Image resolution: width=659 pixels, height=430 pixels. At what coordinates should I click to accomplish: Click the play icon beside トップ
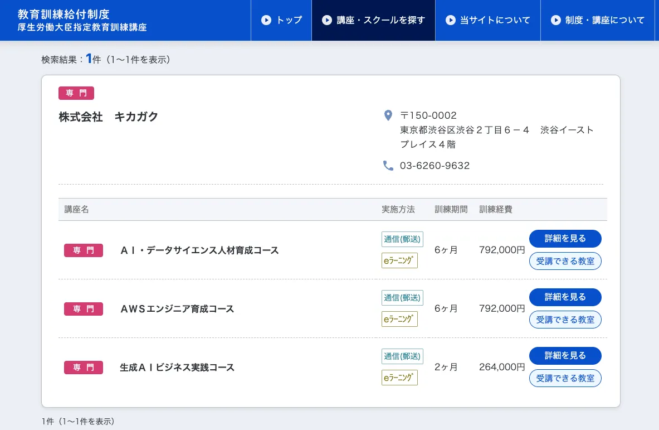click(x=266, y=20)
